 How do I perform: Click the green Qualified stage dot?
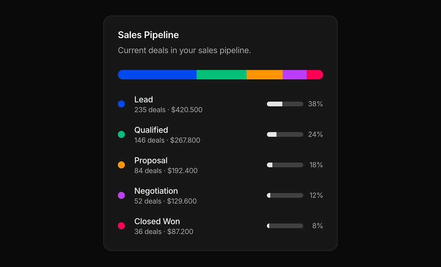click(x=121, y=134)
